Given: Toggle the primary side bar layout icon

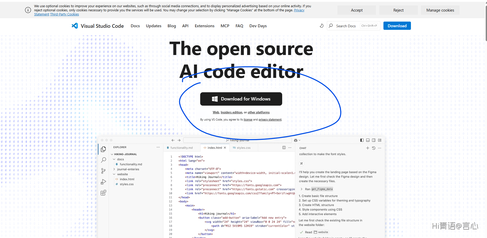Looking at the screenshot, I should (x=362, y=140).
